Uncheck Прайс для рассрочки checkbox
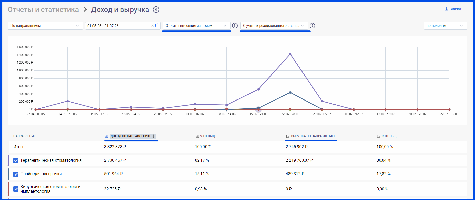Screen dimensions: 475x200 [16, 174]
